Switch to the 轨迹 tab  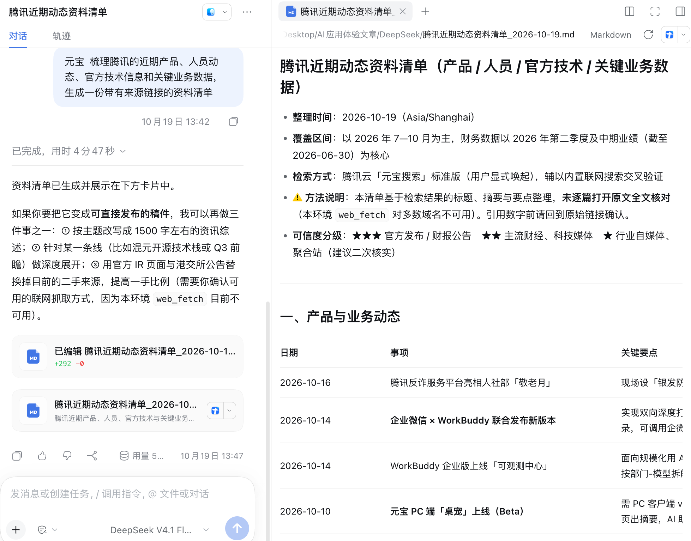tap(61, 36)
